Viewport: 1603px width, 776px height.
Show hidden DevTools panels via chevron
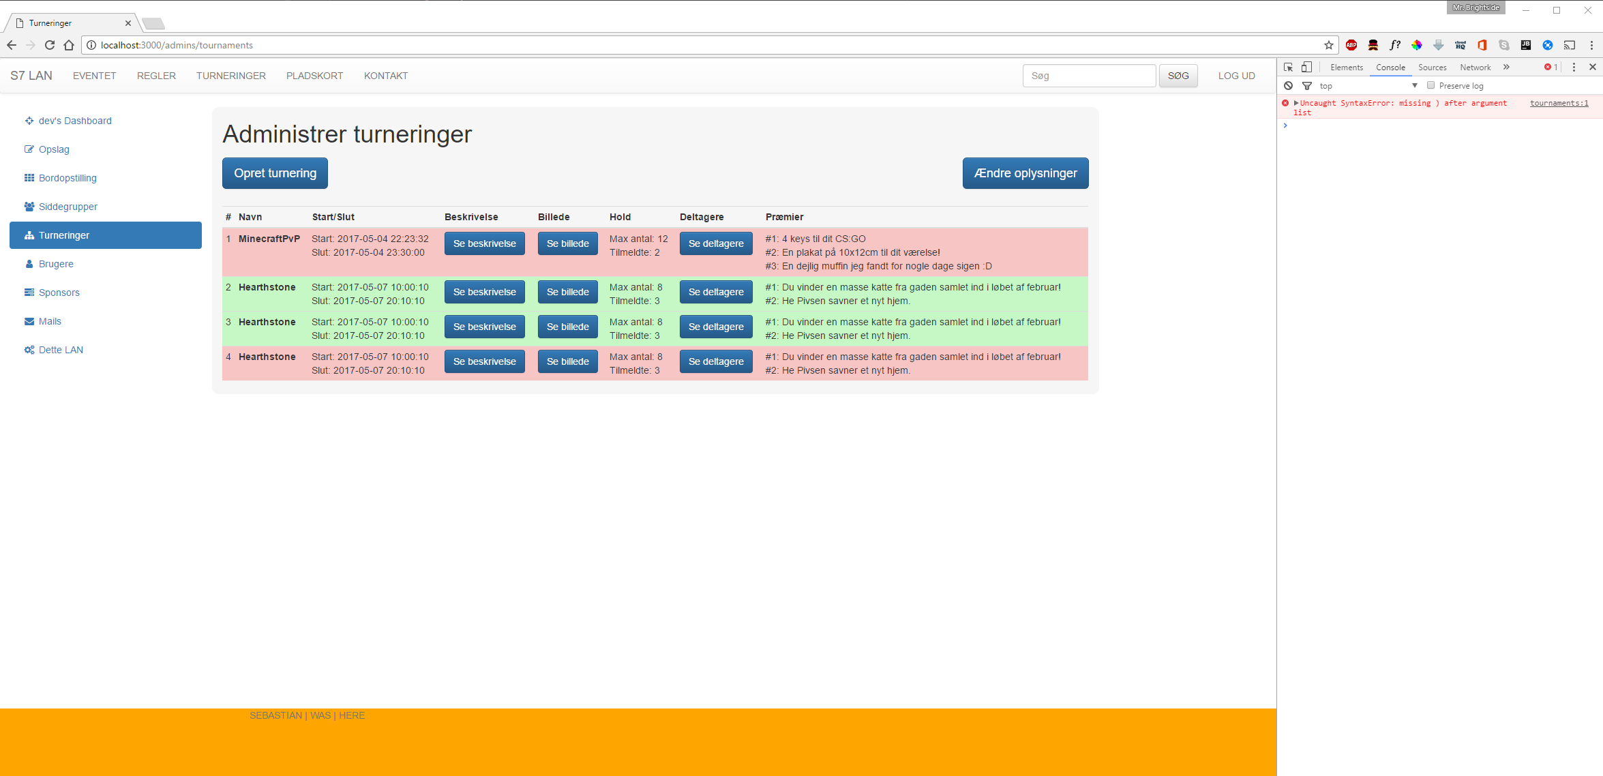click(1507, 67)
